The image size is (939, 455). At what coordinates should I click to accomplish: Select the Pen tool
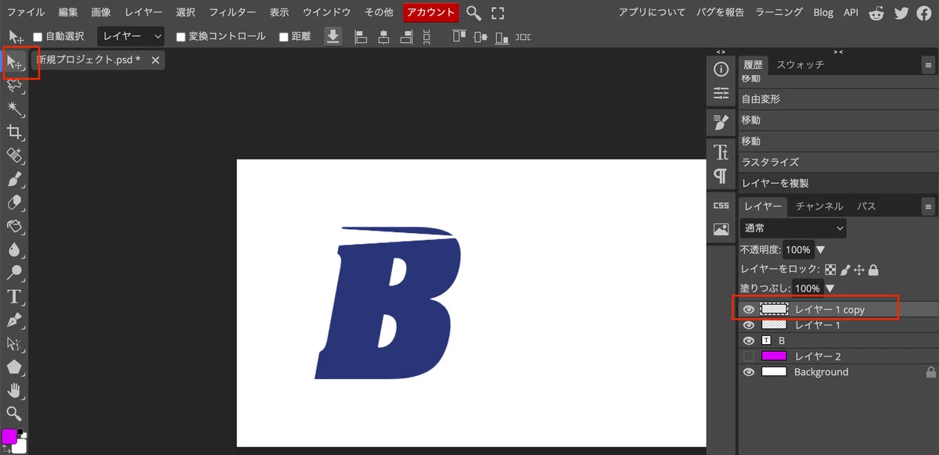click(x=13, y=320)
